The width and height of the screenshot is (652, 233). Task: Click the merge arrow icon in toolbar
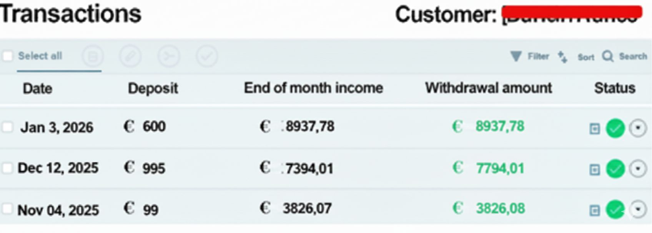coord(169,57)
